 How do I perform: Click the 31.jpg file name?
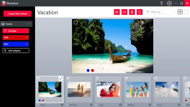coord(159,105)
